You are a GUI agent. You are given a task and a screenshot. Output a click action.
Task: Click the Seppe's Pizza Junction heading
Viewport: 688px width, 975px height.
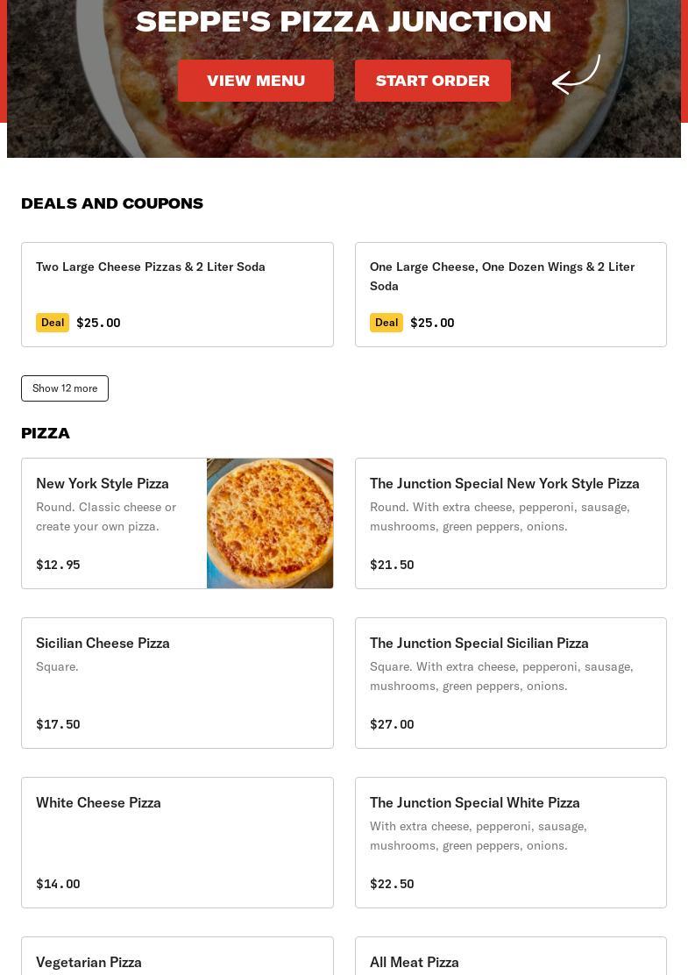pos(344,21)
